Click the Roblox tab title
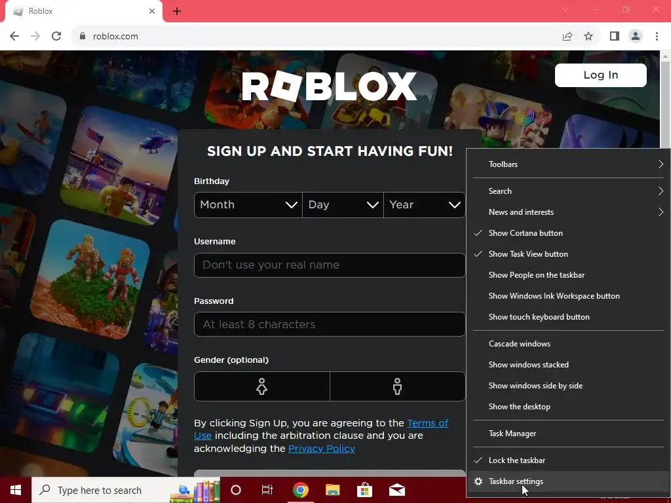The image size is (671, 503). pos(41,11)
